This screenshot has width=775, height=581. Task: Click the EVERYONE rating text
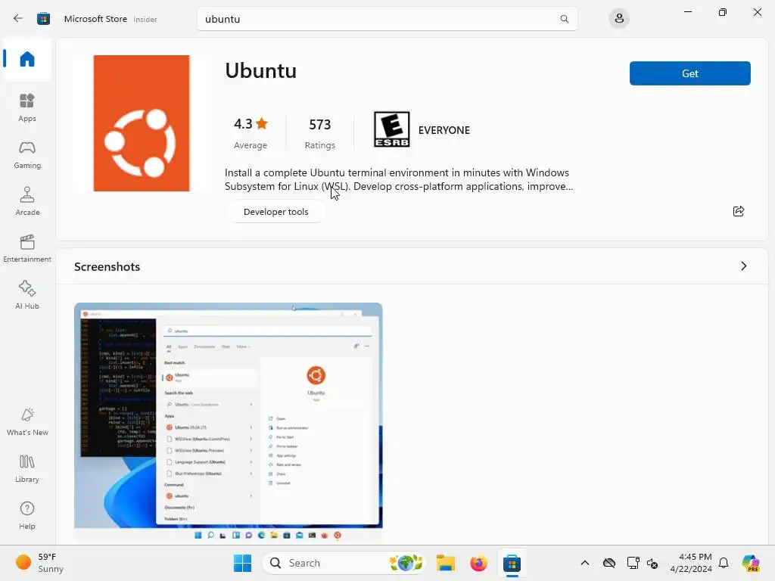click(444, 130)
